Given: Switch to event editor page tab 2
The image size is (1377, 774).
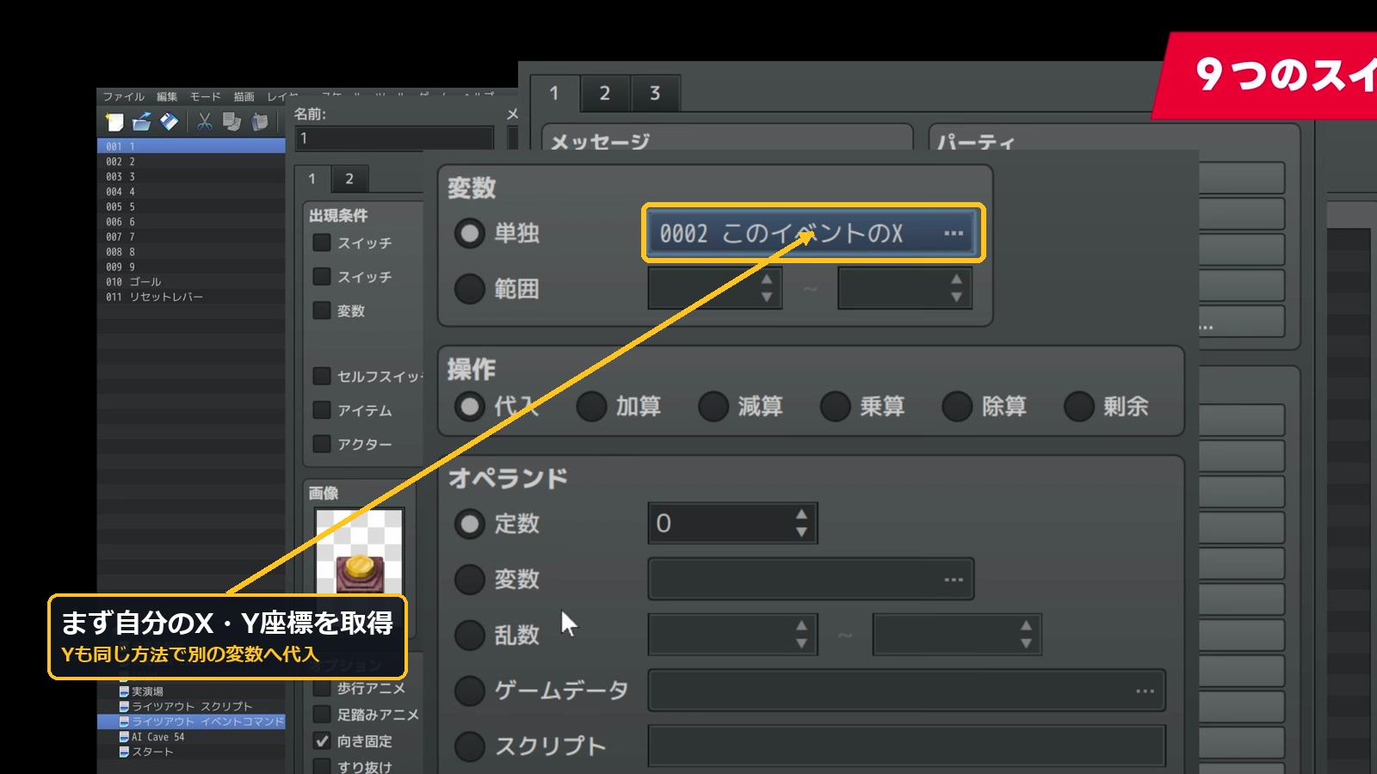Looking at the screenshot, I should (x=349, y=179).
